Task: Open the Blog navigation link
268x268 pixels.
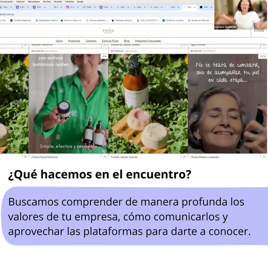Action: [127, 41]
